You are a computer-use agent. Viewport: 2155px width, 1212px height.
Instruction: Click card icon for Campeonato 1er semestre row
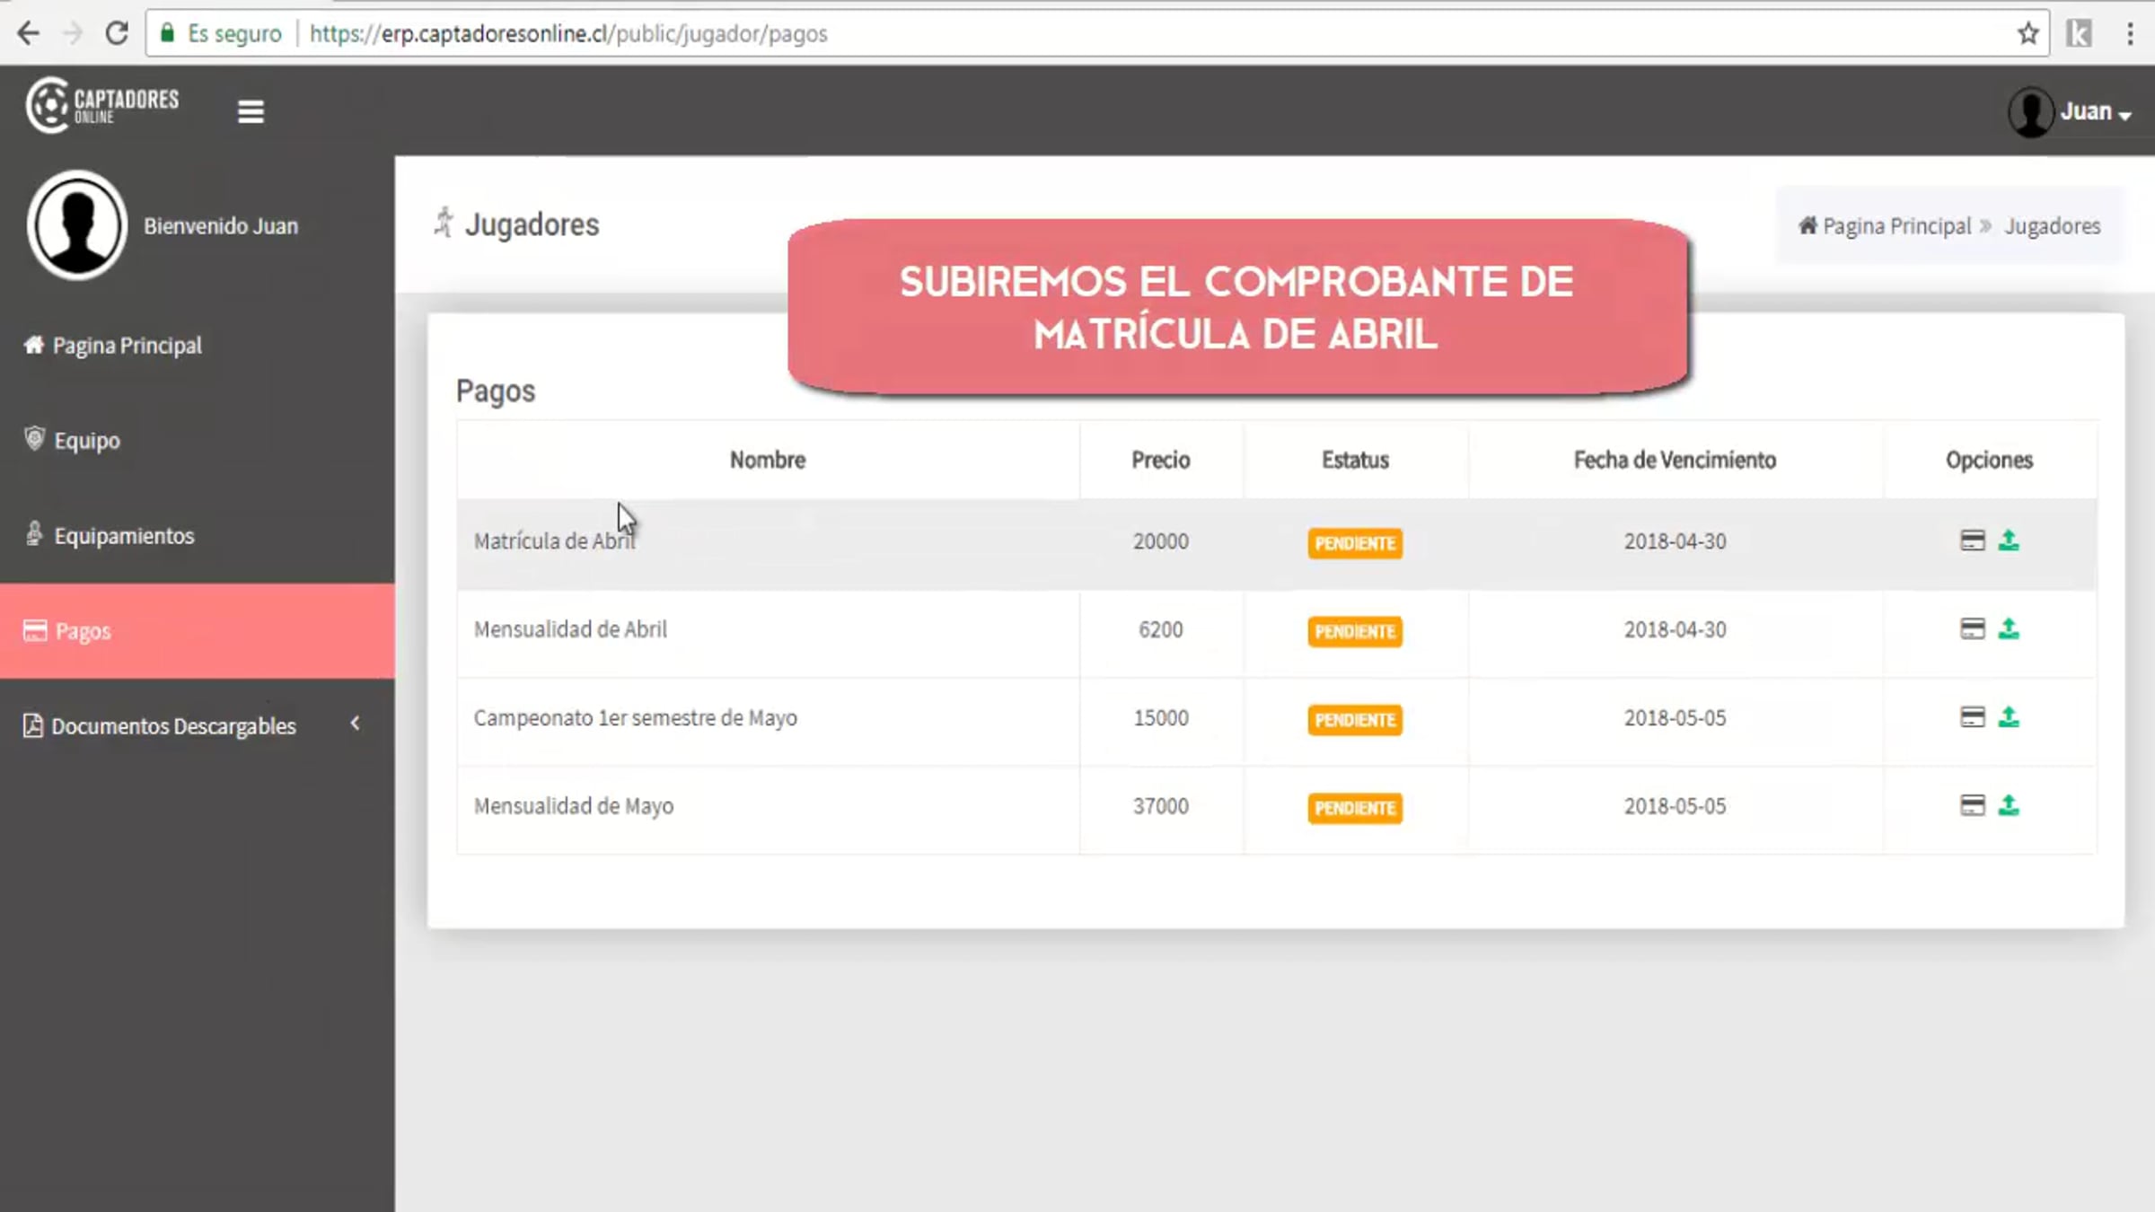click(1972, 717)
